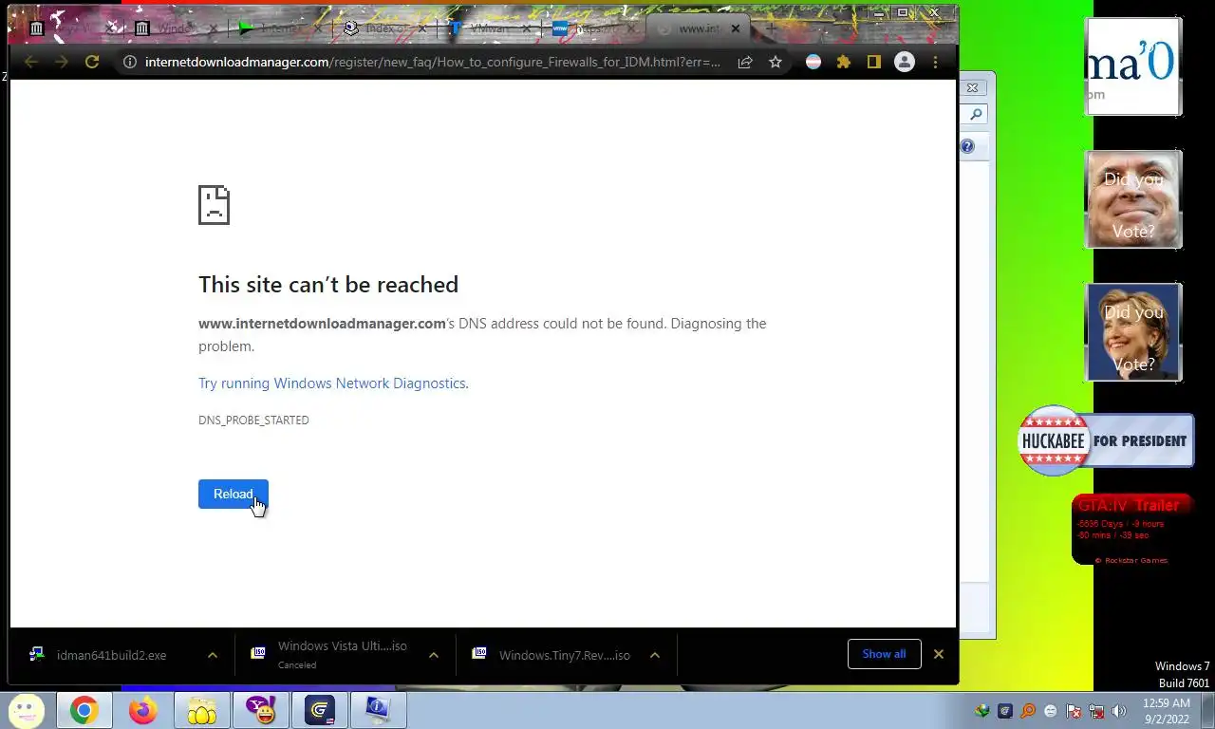Click the ma'0 gadget at top
1215x729 pixels.
(1133, 66)
